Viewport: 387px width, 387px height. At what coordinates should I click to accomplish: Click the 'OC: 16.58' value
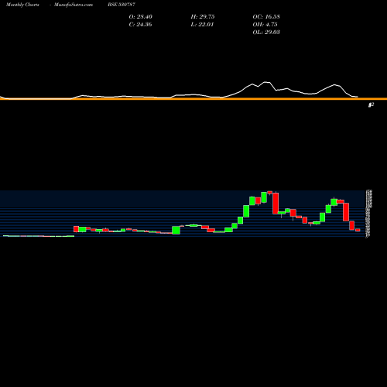click(x=266, y=17)
